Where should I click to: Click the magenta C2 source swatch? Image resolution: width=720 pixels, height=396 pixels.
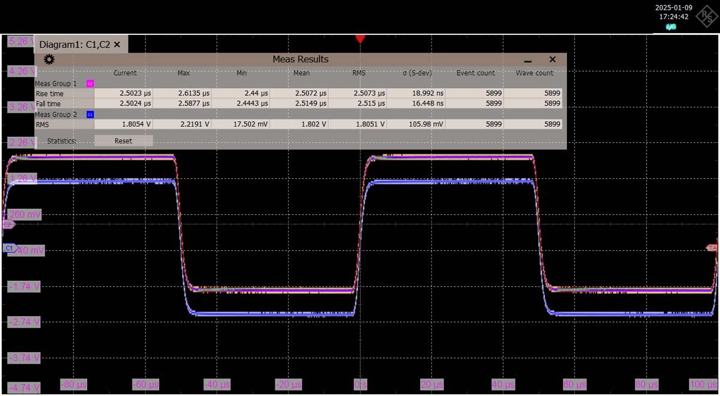(x=90, y=83)
